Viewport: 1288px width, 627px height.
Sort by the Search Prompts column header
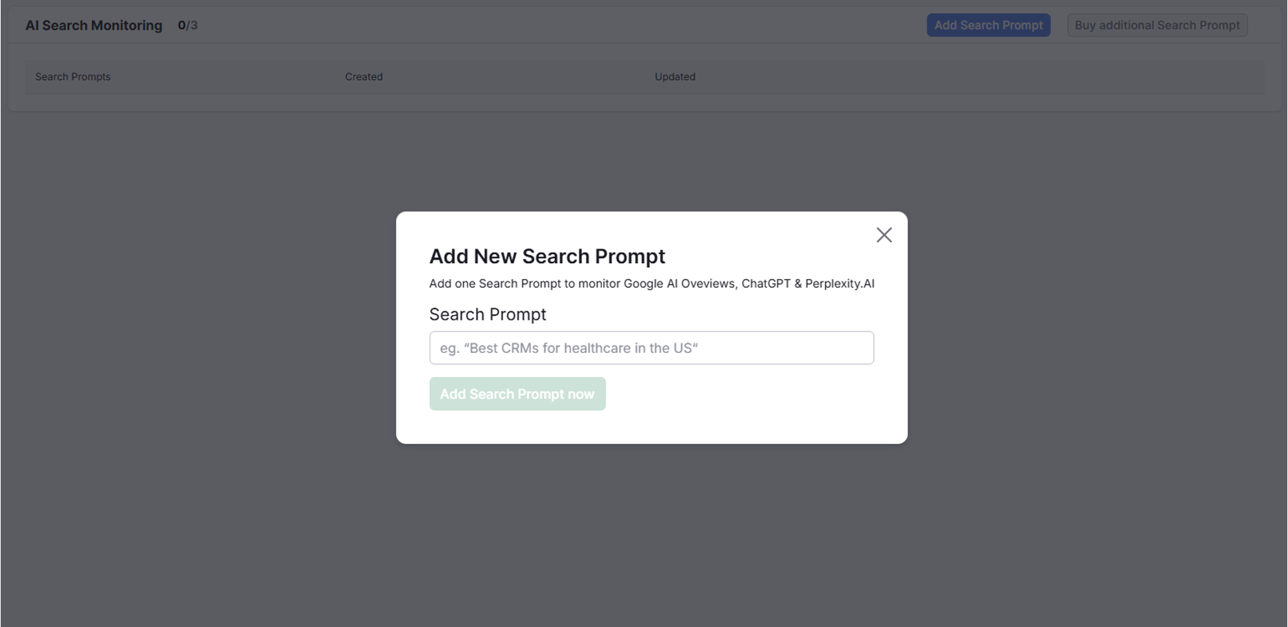pyautogui.click(x=73, y=77)
